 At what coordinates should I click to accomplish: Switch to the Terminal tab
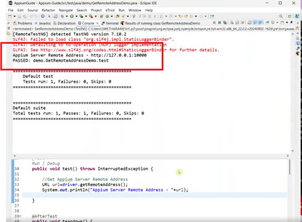point(110,23)
